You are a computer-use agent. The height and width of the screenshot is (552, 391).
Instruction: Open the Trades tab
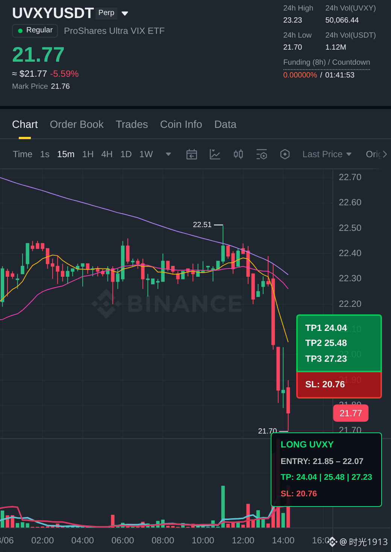point(132,124)
